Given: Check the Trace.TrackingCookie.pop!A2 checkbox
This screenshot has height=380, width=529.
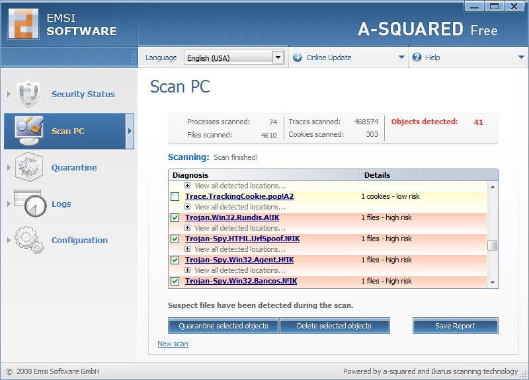Looking at the screenshot, I should pyautogui.click(x=175, y=196).
